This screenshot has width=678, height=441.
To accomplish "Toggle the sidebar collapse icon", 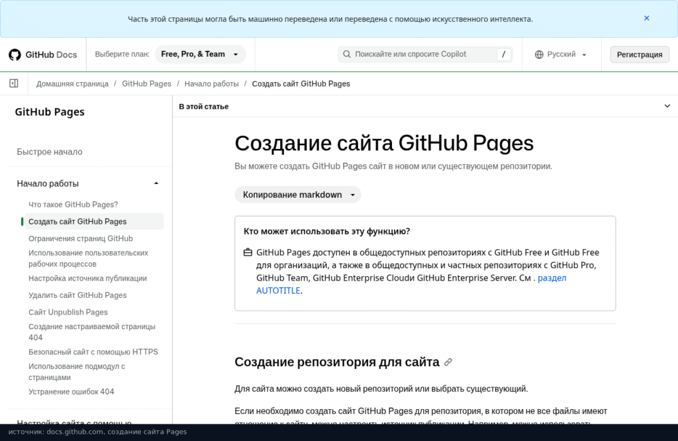I will click(x=14, y=83).
